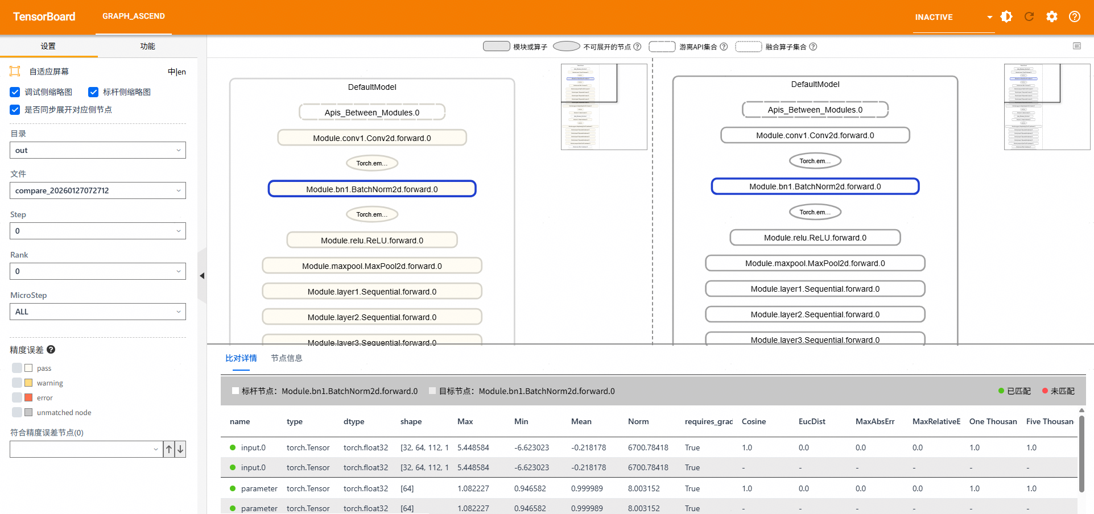Click the left graph minimap thumbnail
Image resolution: width=1094 pixels, height=514 pixels.
coord(604,107)
